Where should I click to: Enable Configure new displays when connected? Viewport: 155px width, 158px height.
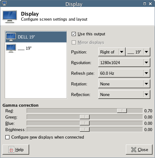coord(7,137)
